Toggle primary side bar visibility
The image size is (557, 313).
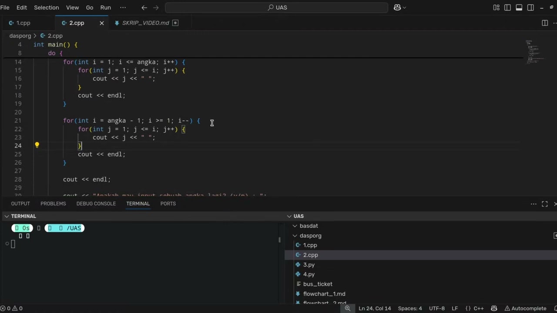click(507, 7)
